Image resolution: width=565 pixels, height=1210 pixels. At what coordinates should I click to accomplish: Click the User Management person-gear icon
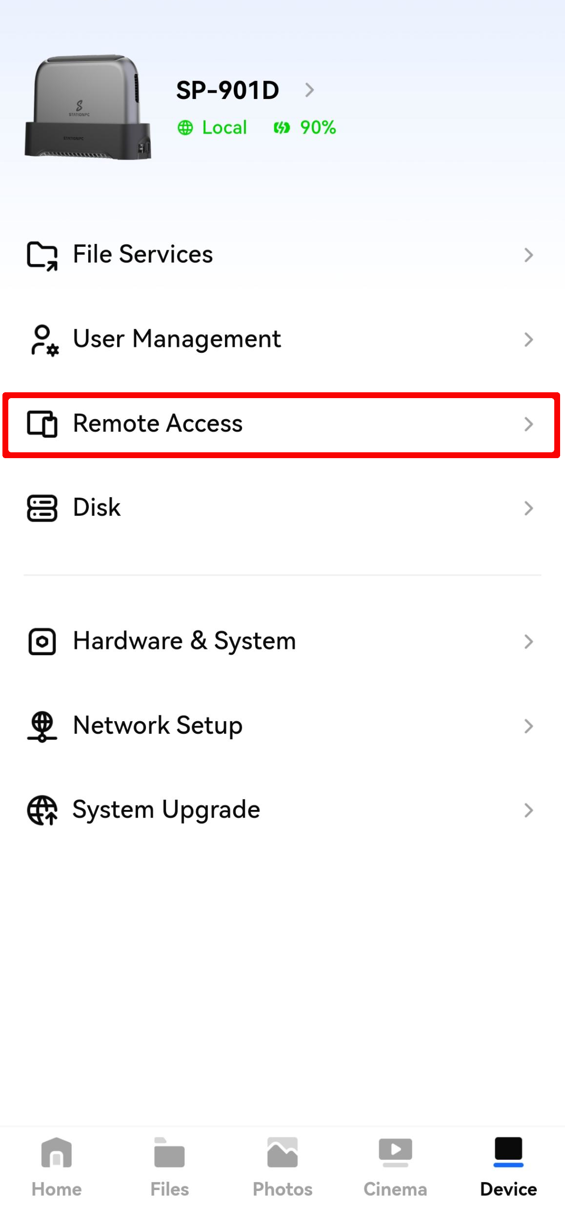point(44,340)
